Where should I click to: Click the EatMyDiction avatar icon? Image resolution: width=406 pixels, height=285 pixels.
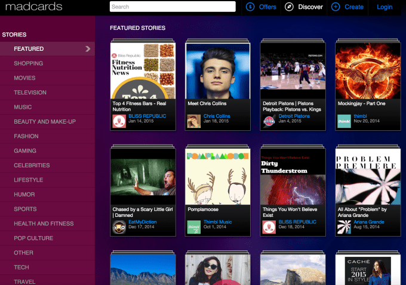point(119,227)
